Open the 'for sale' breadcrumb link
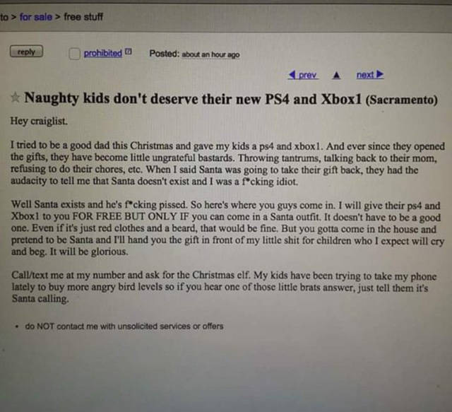This screenshot has height=412, width=452. [36, 17]
